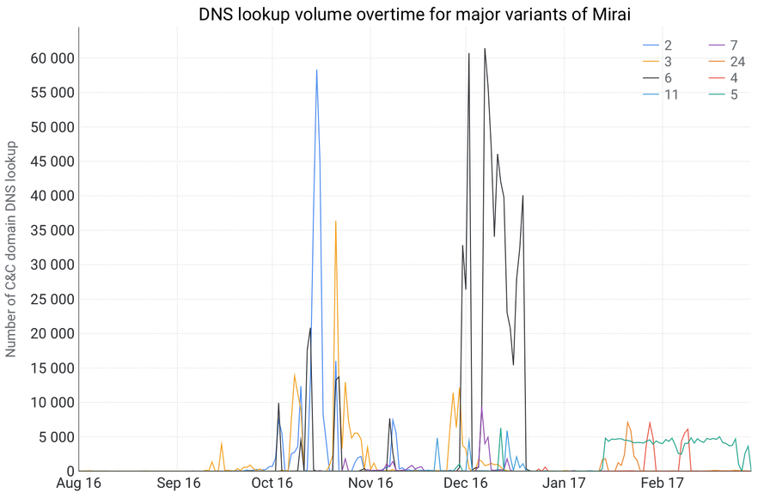Screen dimensions: 770x493
Task: Click the Sep 16 x-axis label
Action: click(179, 483)
